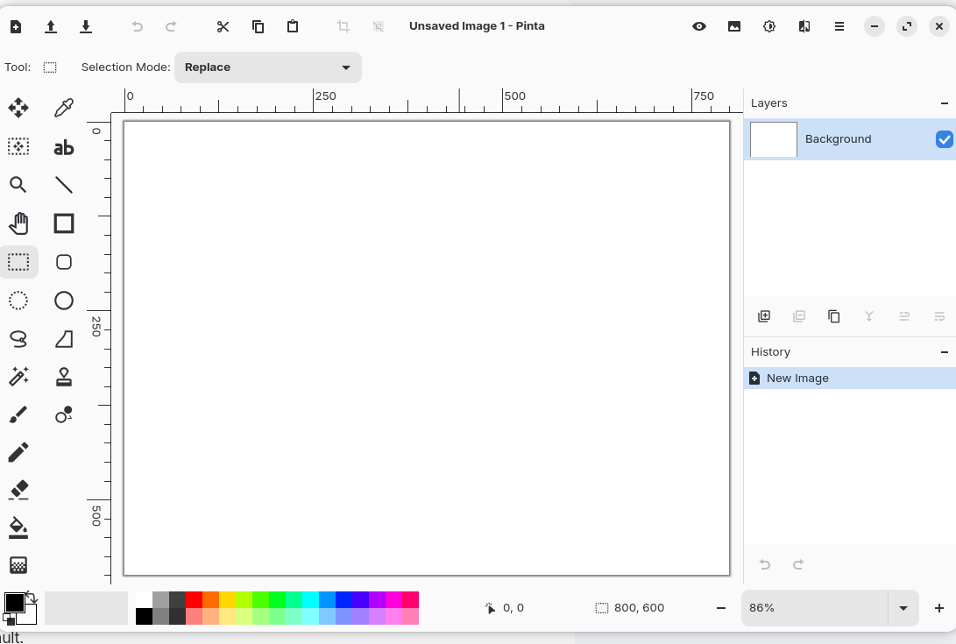
Task: Open the Adjustments menu
Action: click(769, 26)
